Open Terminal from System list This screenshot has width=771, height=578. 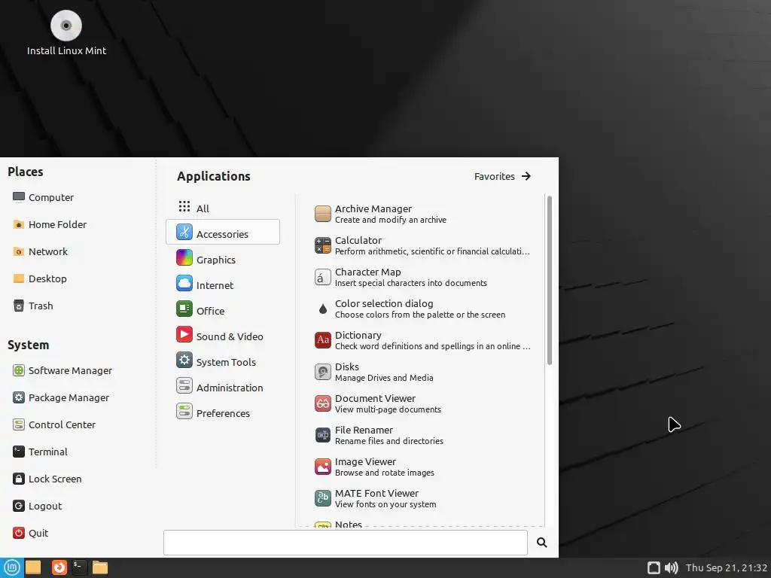coord(41,452)
